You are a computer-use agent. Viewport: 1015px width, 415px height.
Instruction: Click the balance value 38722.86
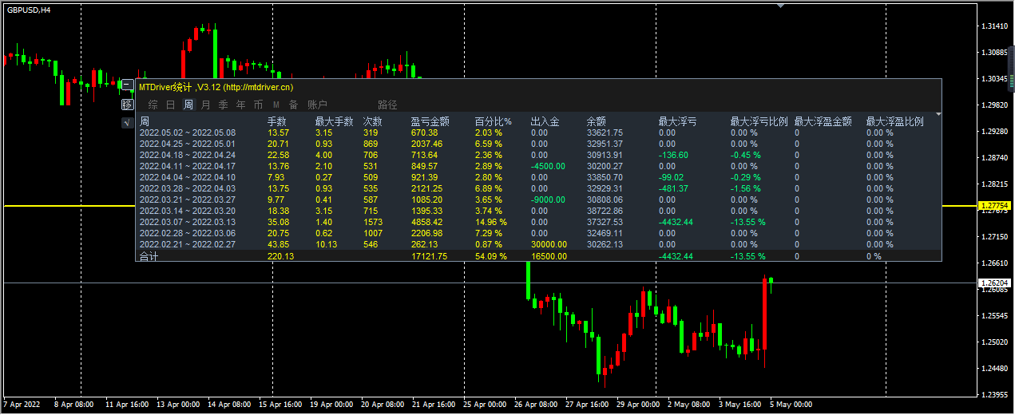(x=605, y=211)
